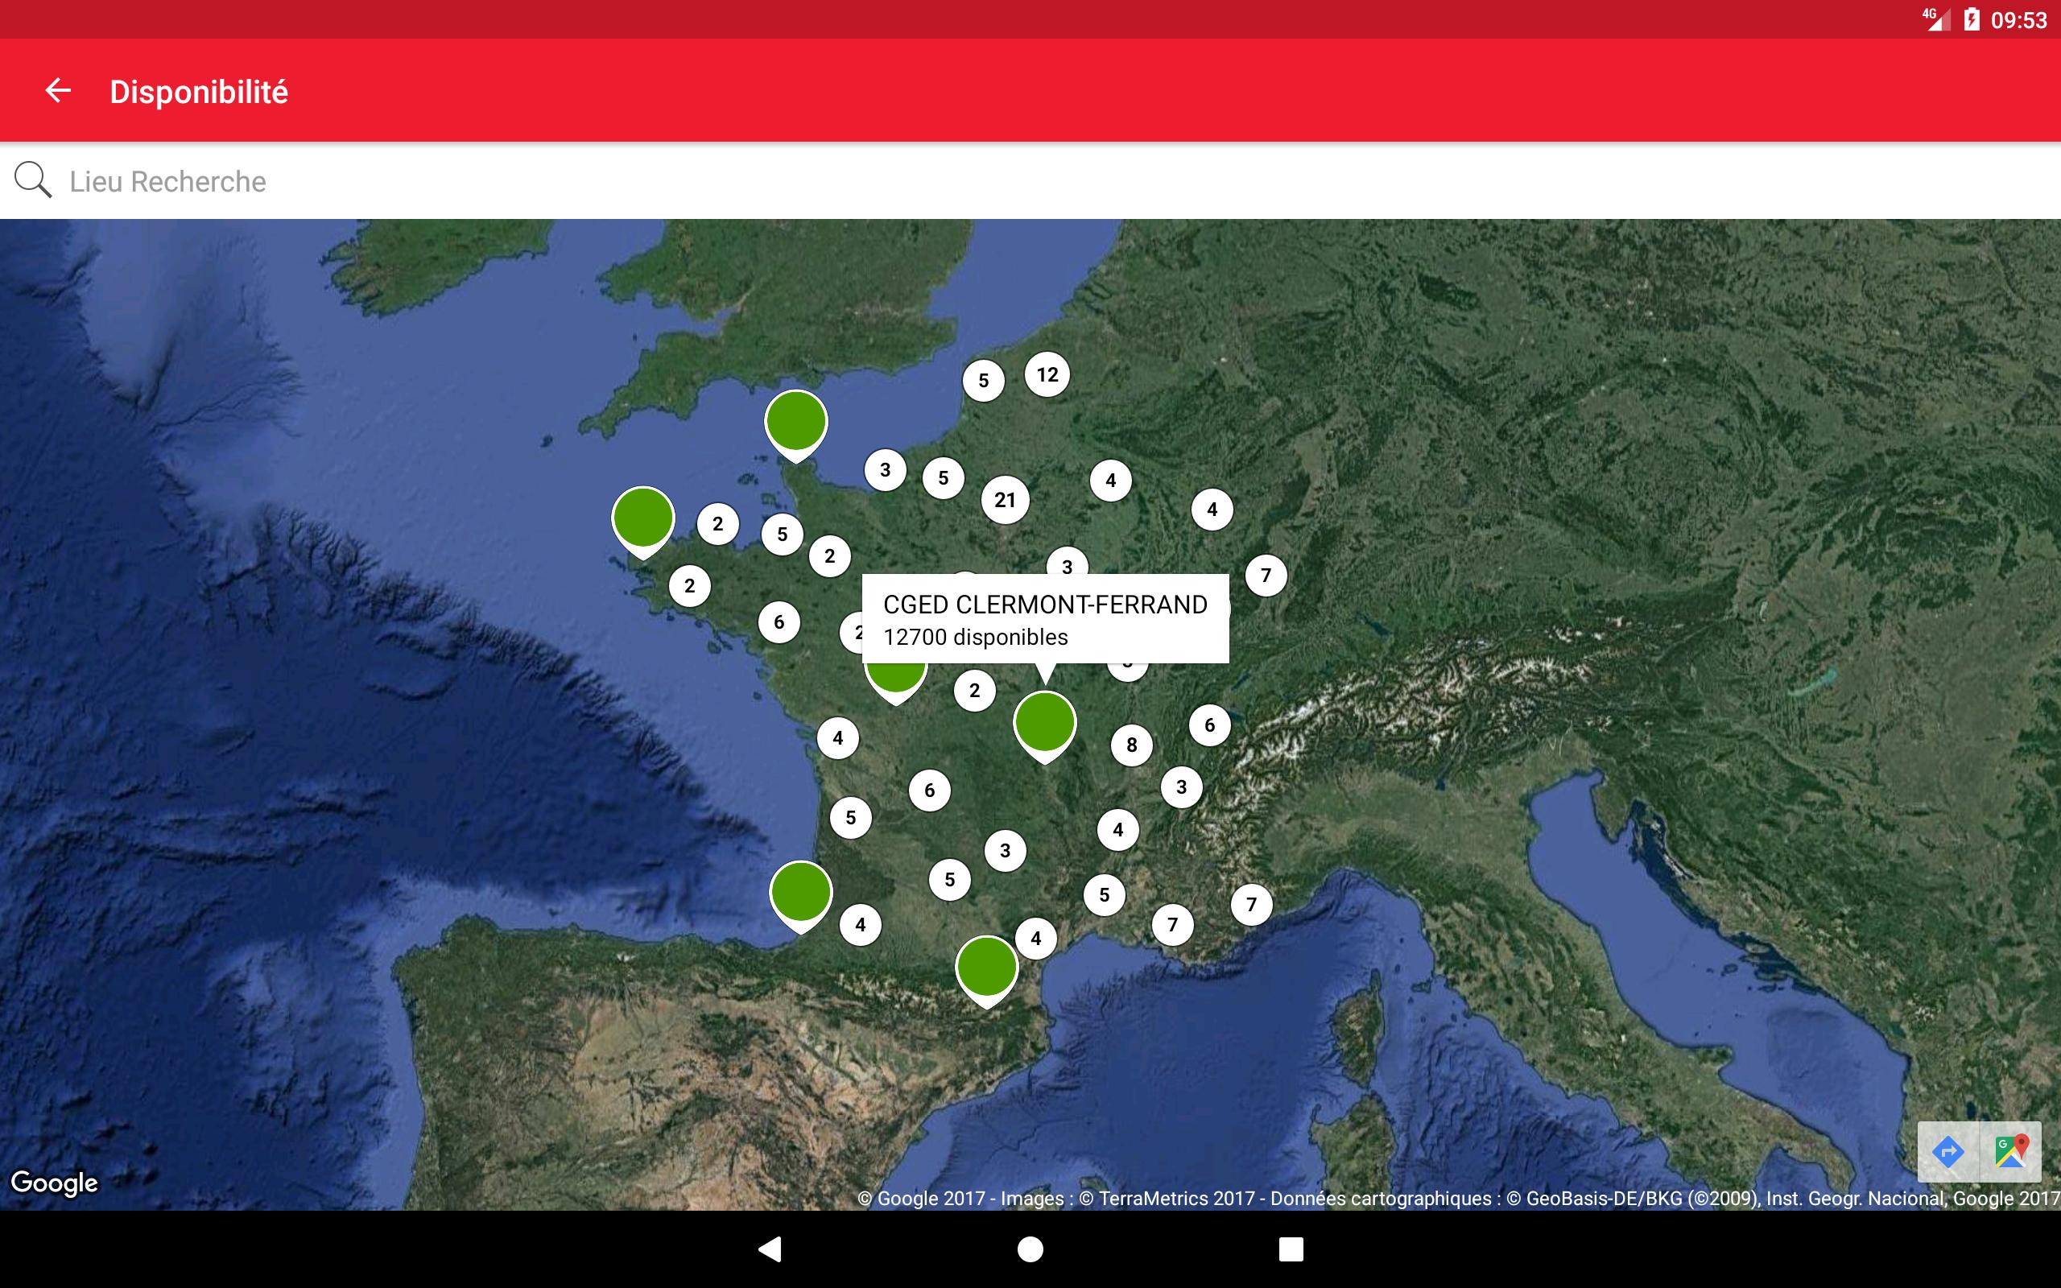The image size is (2061, 1288).
Task: Expand cluster 3 on the Normandy coast
Action: tap(886, 469)
